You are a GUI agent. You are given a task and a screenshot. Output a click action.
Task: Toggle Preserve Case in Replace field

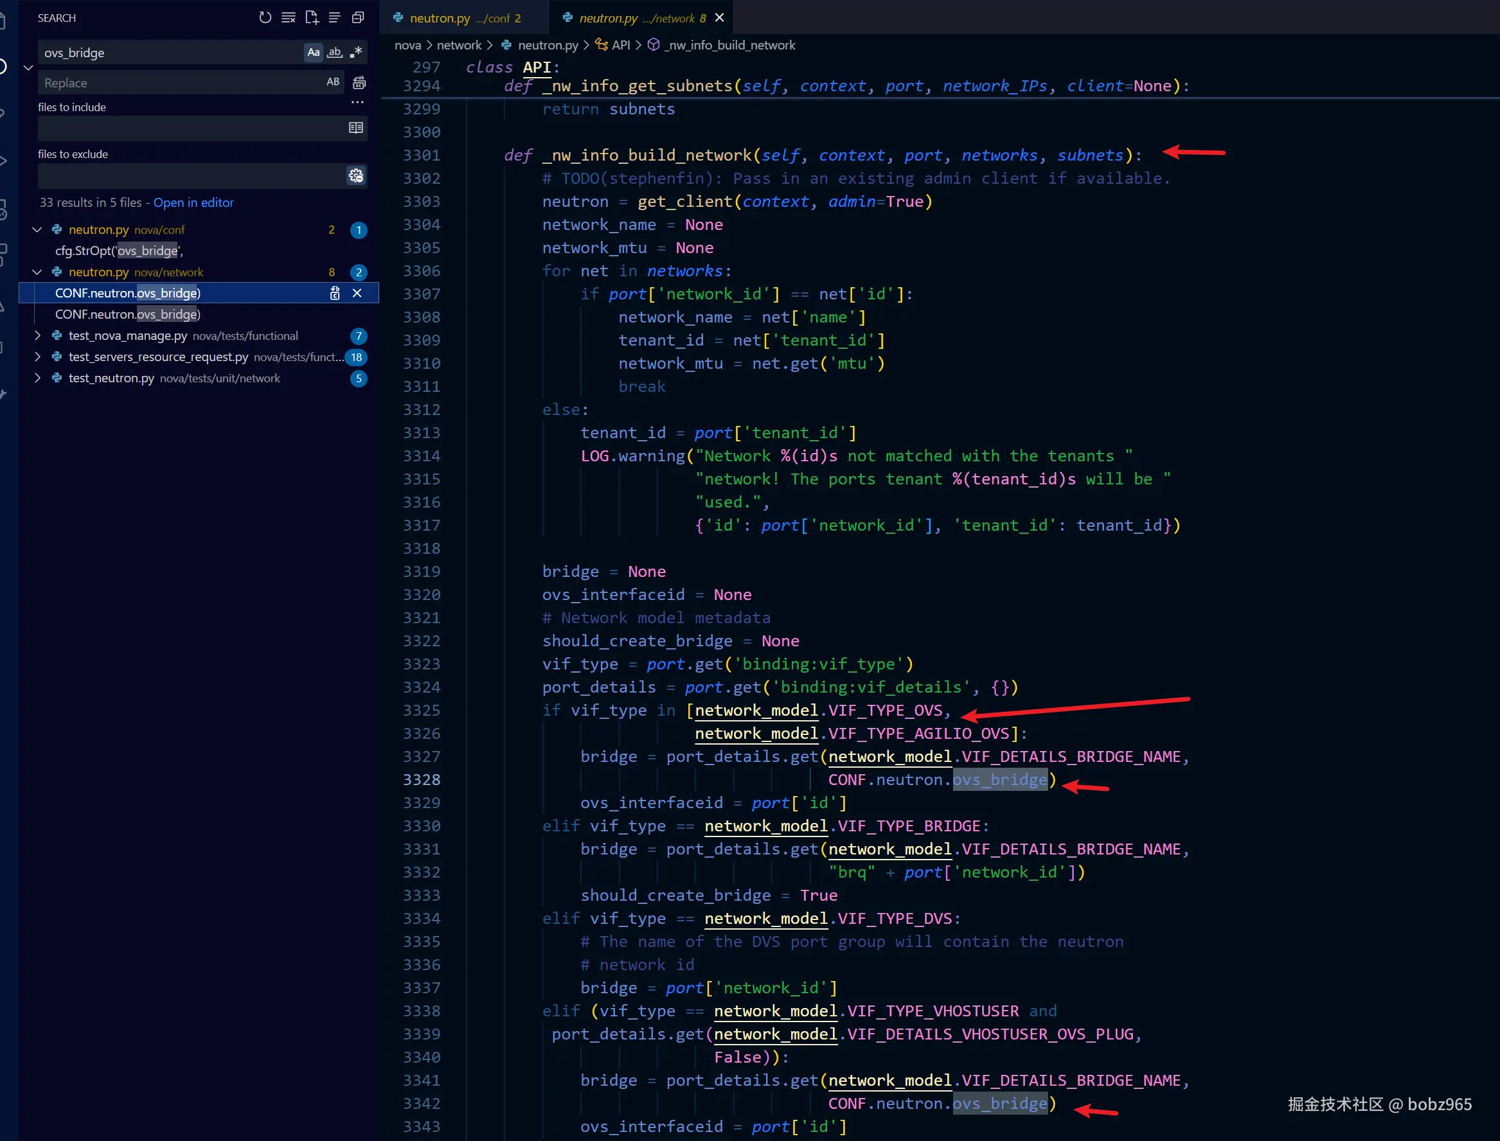[333, 82]
